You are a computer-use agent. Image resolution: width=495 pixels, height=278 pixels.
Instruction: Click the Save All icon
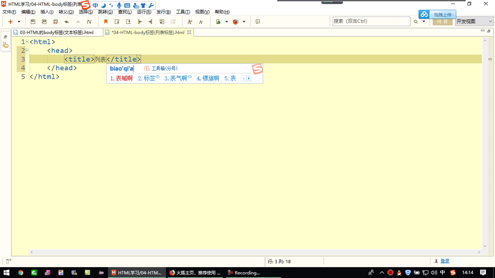tap(44, 22)
